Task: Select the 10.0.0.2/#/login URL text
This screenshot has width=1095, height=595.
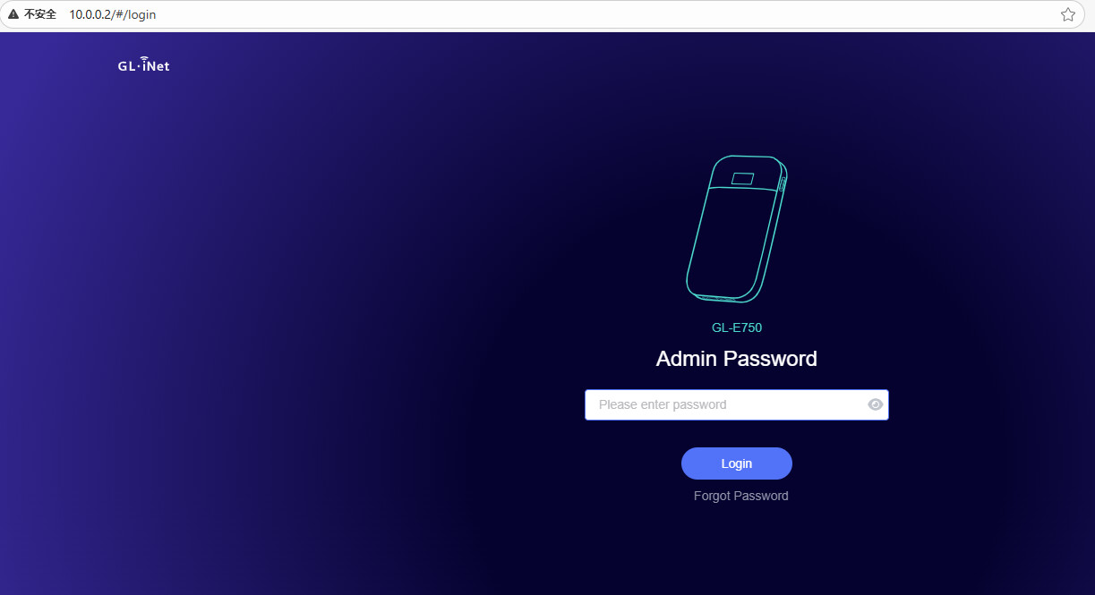Action: (x=113, y=14)
